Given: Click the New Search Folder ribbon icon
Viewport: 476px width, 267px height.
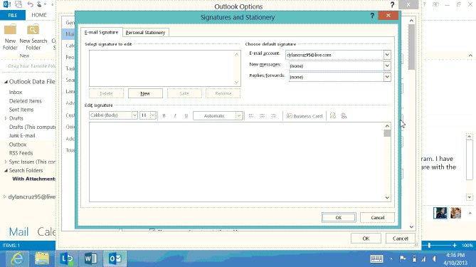Looking at the screenshot, I should click(x=33, y=37).
